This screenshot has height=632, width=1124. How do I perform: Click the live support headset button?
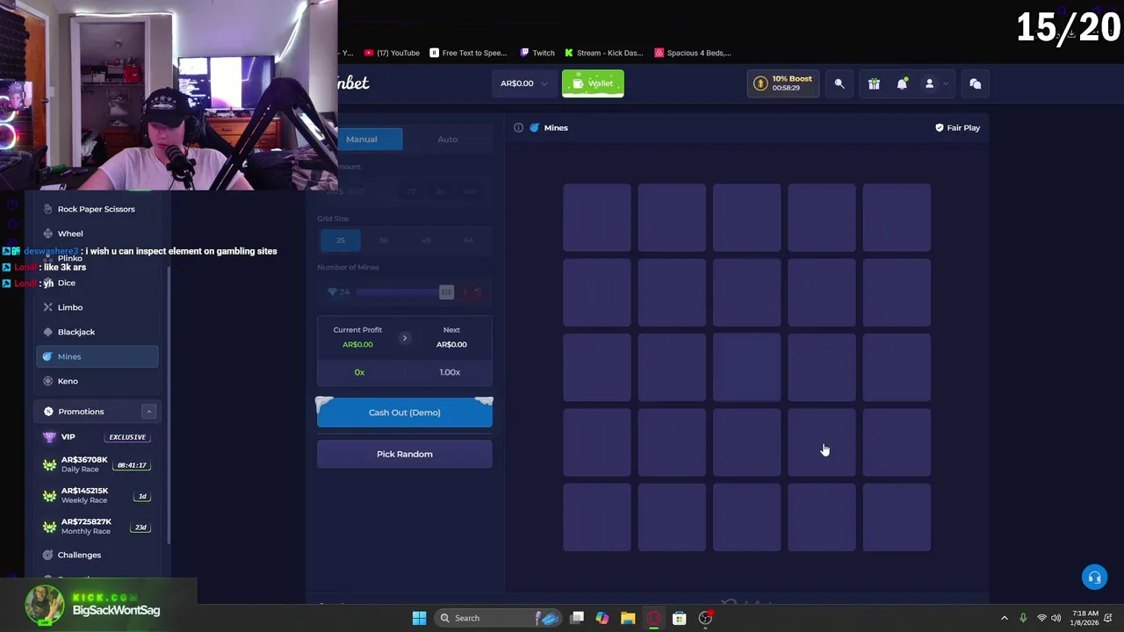[1094, 577]
